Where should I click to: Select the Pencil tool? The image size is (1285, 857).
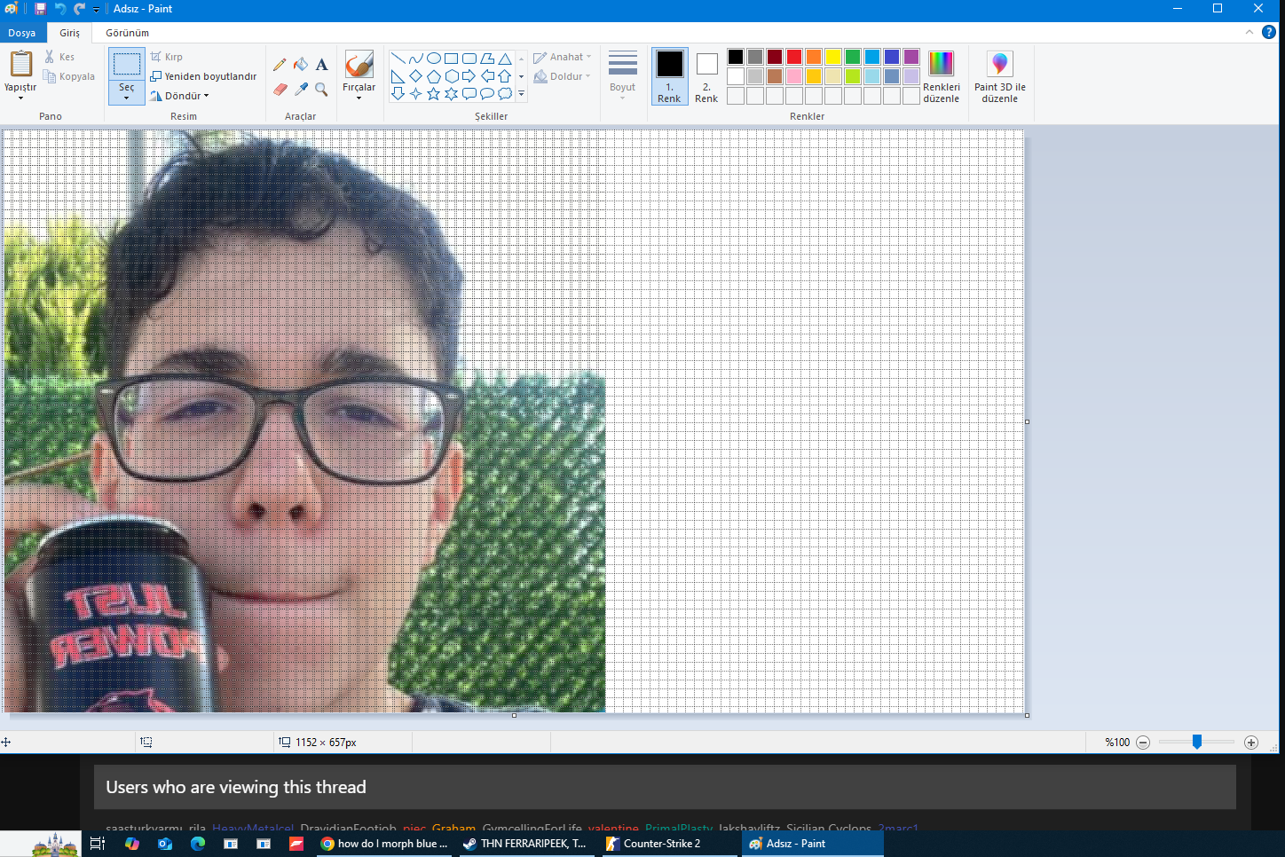tap(280, 64)
